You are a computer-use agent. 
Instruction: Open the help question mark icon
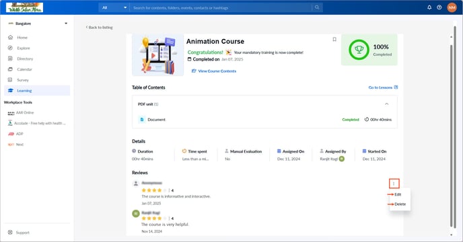click(x=439, y=7)
